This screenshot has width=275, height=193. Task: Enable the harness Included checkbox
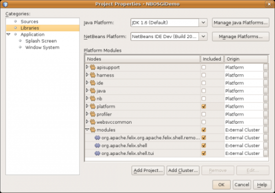pos(203,75)
